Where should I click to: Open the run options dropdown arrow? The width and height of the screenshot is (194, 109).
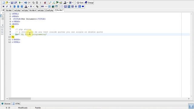click(x=22, y=3)
